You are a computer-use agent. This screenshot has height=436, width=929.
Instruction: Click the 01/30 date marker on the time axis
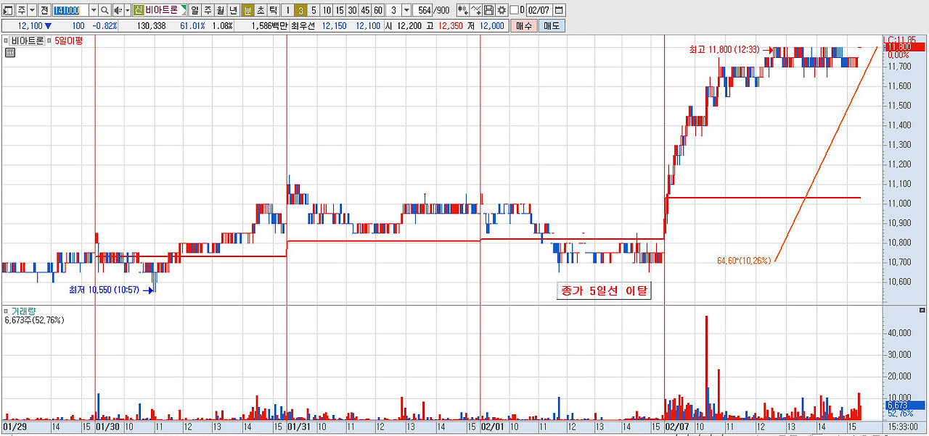click(108, 427)
